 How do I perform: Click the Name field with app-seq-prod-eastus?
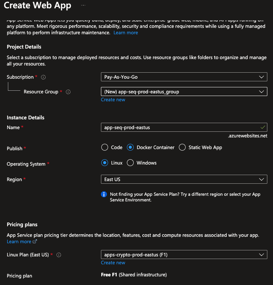click(x=184, y=127)
